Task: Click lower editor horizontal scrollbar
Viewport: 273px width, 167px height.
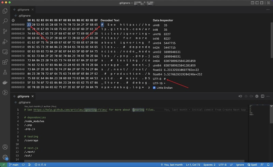Action: pos(134,161)
